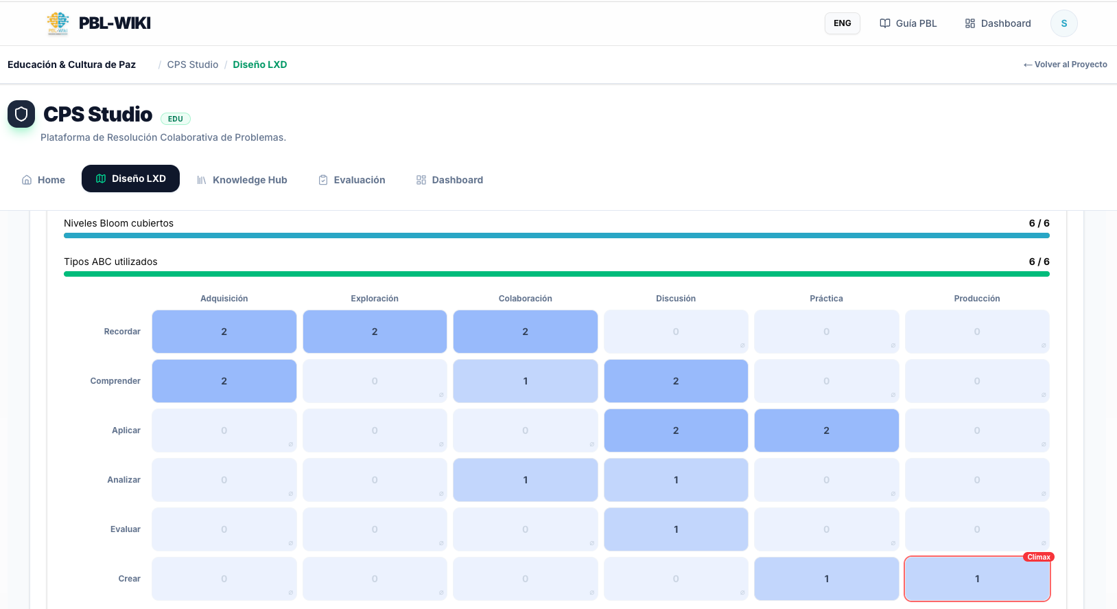Screen dimensions: 1117x609
Task: Click the CPS Studio breadcrumb link
Action: pyautogui.click(x=192, y=65)
